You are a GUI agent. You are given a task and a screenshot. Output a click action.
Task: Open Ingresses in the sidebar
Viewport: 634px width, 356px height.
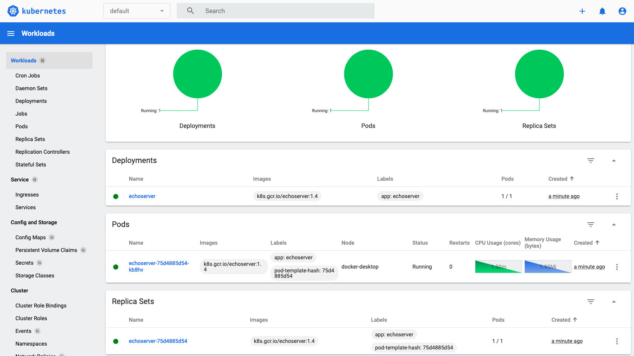(x=27, y=195)
